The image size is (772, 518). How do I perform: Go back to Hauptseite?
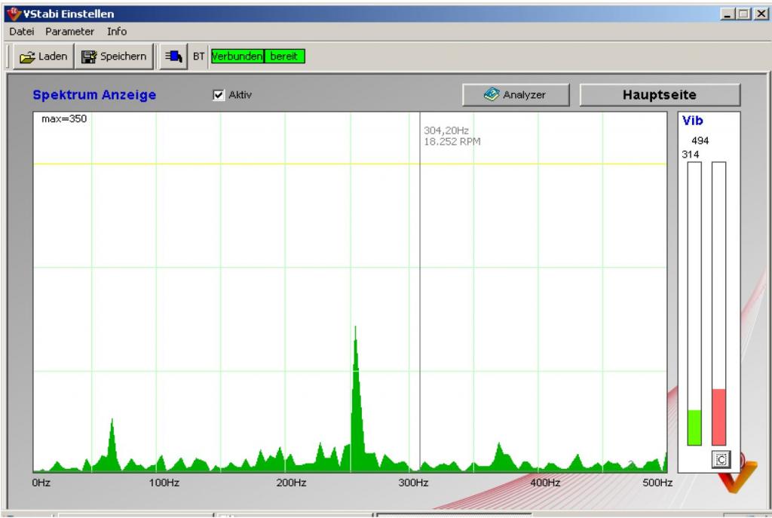pyautogui.click(x=659, y=95)
